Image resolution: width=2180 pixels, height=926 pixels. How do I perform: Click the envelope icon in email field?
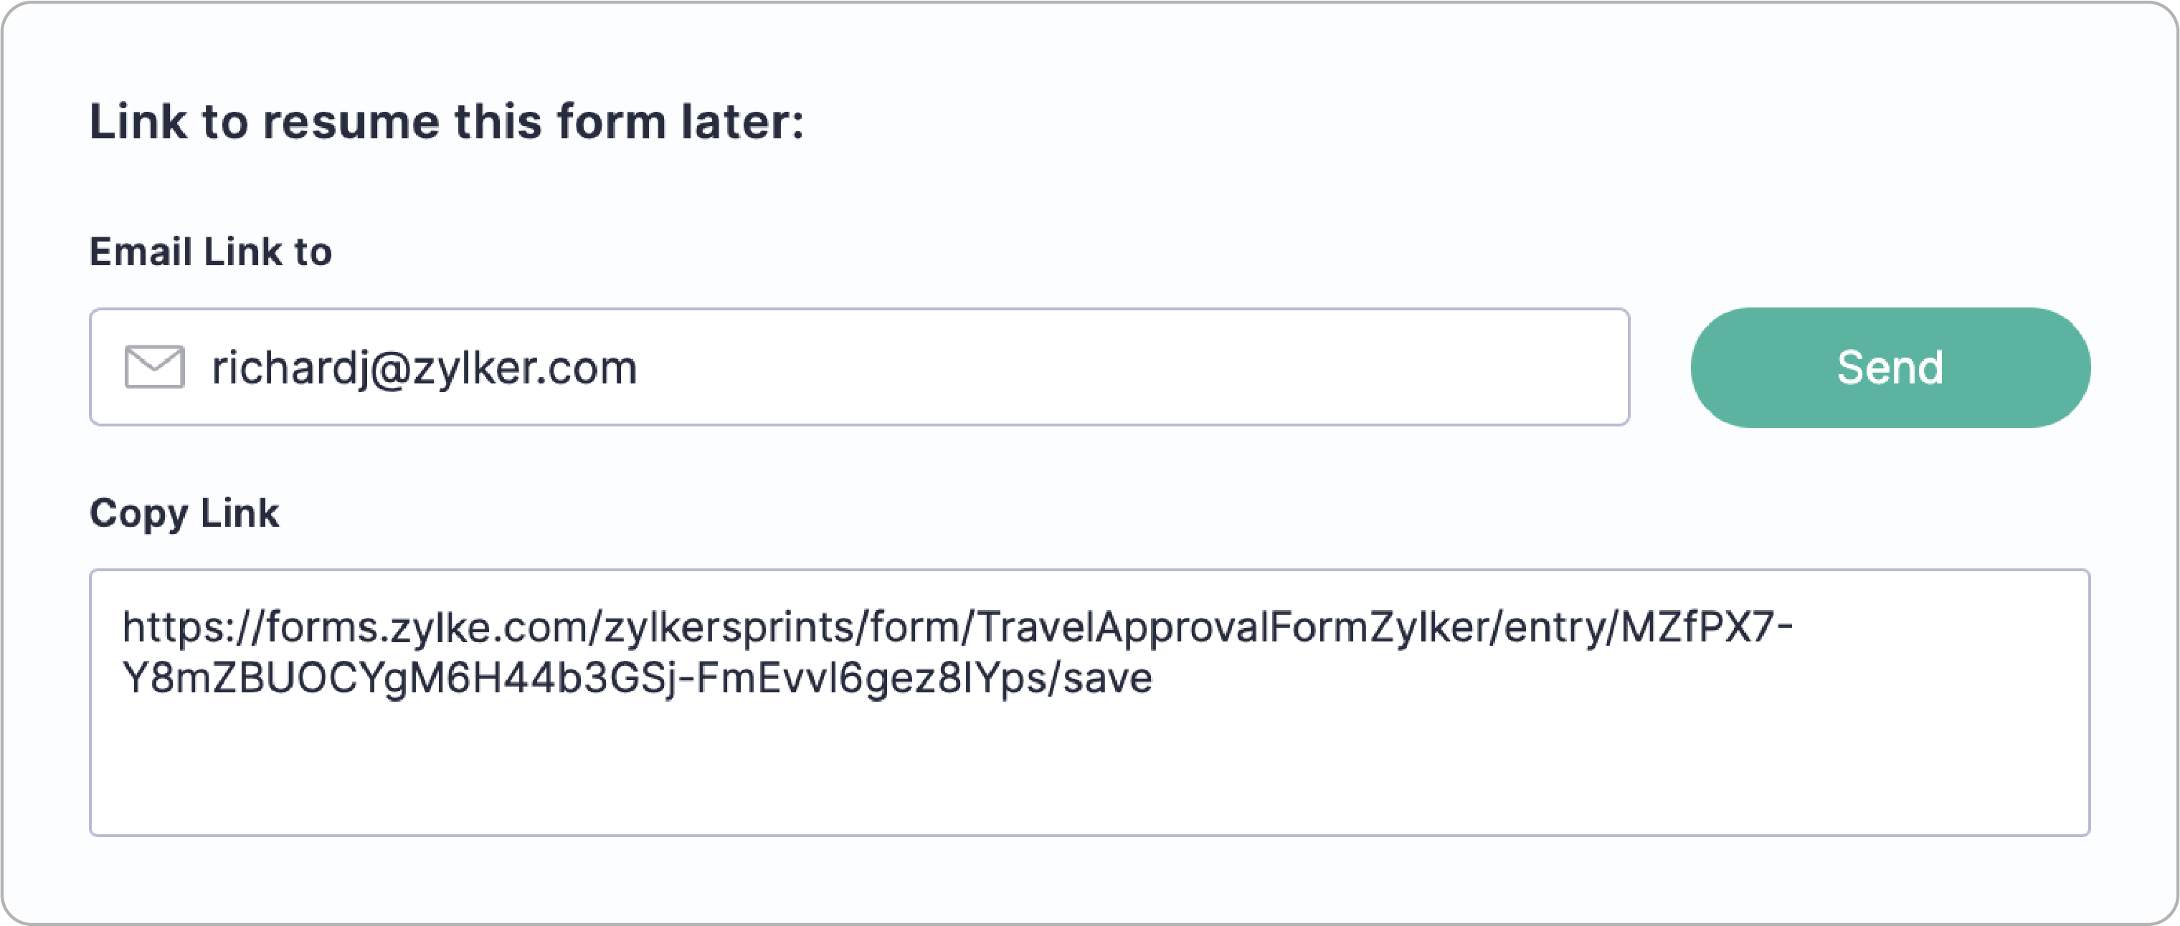tap(154, 367)
